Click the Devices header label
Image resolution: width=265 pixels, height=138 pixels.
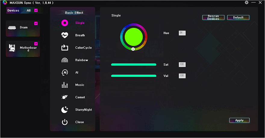tap(13, 10)
